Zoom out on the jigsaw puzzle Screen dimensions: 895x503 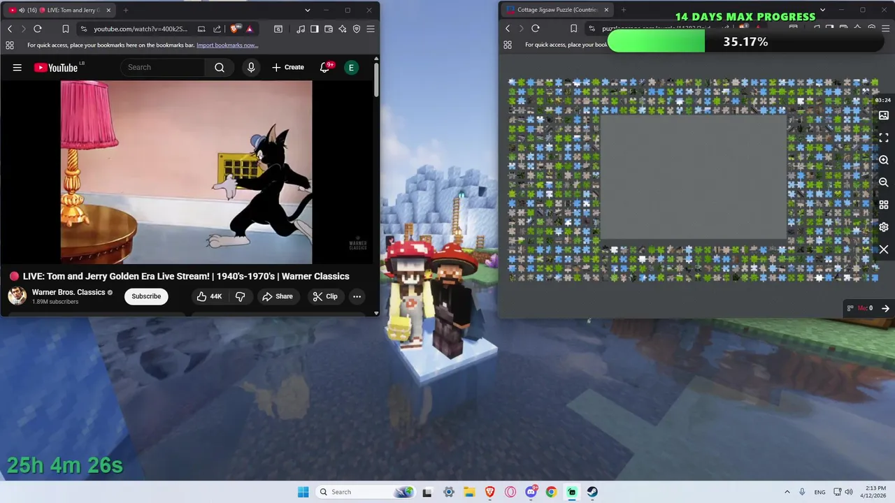click(884, 182)
